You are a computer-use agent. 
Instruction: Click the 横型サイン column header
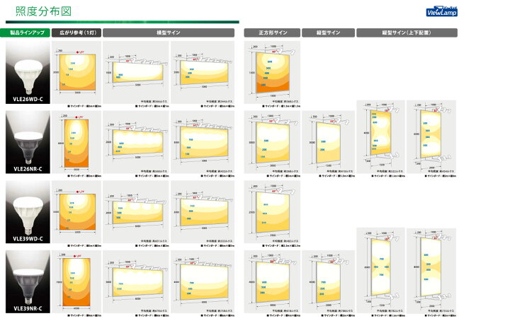click(169, 33)
